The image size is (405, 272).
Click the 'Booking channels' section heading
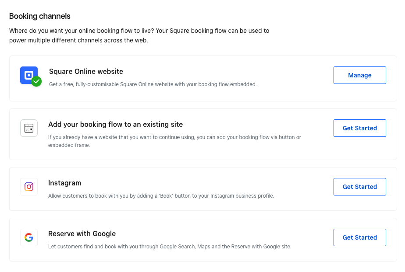[x=40, y=16]
